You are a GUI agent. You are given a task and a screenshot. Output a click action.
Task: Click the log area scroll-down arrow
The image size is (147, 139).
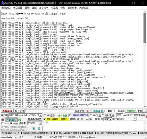[x=145, y=106]
